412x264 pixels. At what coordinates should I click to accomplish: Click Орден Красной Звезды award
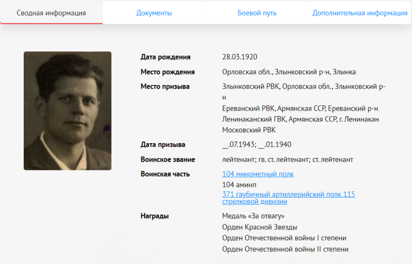260,227
